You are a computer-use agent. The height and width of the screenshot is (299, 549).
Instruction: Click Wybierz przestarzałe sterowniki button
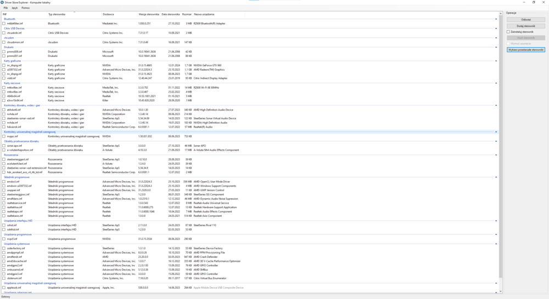pyautogui.click(x=525, y=50)
